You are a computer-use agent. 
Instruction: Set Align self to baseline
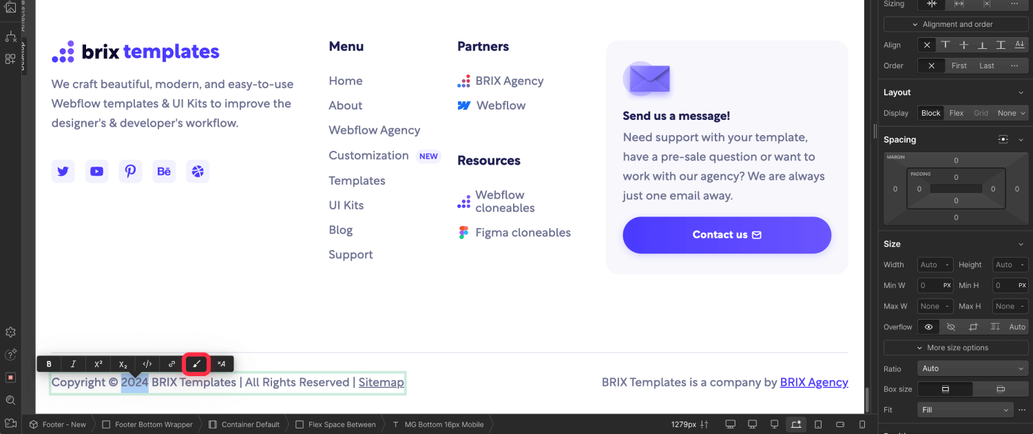(1020, 45)
